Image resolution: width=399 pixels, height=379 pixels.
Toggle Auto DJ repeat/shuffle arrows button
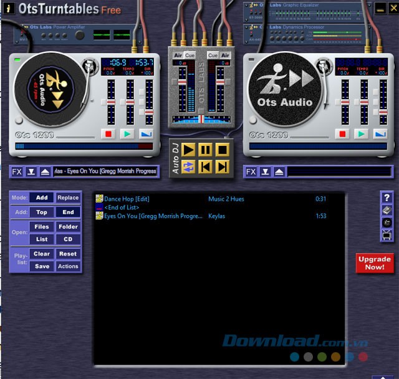pos(188,166)
